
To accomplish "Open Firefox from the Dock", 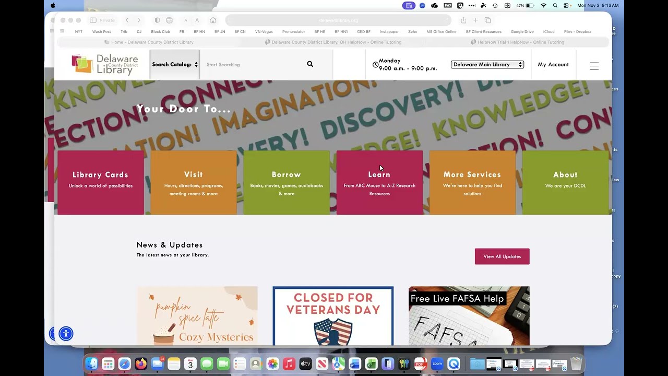I will click(x=141, y=363).
